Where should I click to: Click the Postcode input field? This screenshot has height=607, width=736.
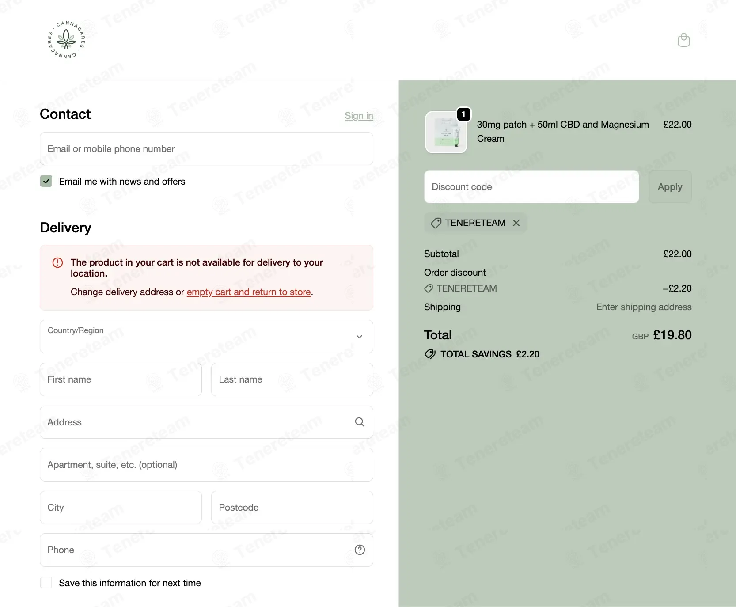pos(292,508)
